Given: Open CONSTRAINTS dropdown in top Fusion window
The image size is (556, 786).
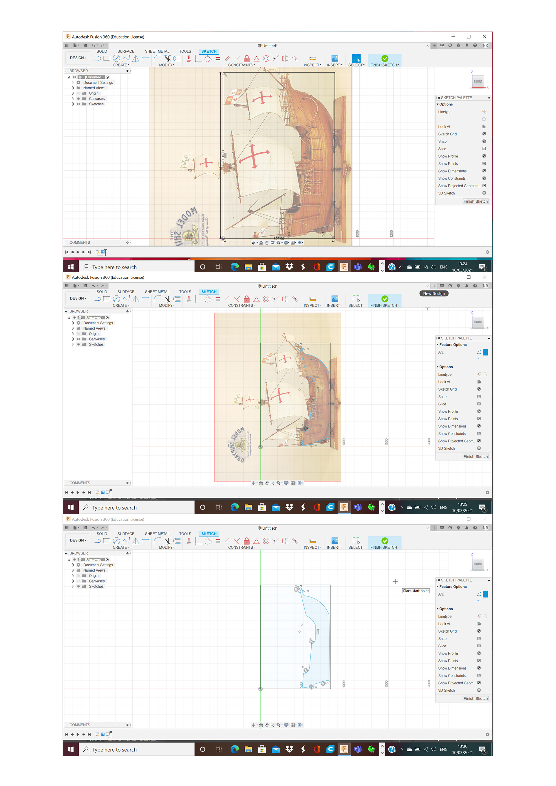Looking at the screenshot, I should click(x=242, y=65).
